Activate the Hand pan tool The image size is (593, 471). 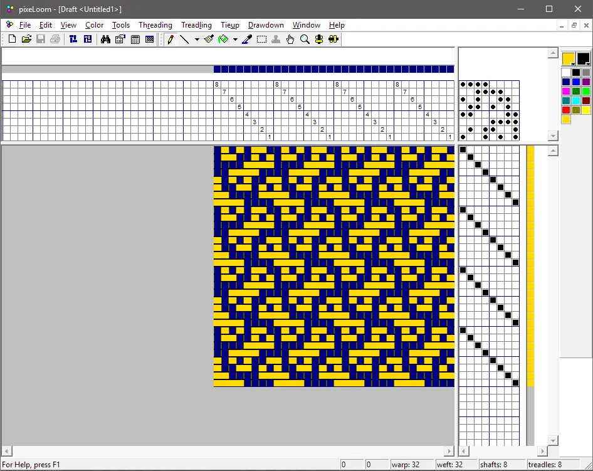(x=290, y=39)
